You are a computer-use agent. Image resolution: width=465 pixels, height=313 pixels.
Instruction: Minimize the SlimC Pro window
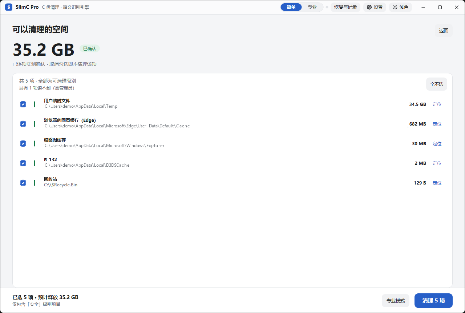(x=423, y=7)
